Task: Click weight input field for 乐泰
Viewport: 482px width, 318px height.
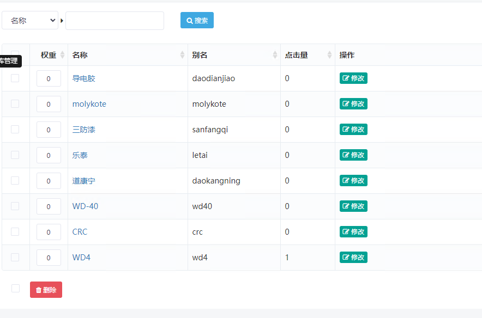Action: coord(49,155)
